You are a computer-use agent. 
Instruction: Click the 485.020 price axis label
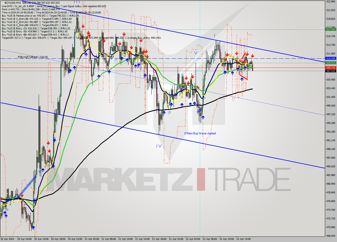[330, 167]
